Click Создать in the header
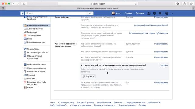The width and height of the screenshot is (195, 109). tap(140, 13)
